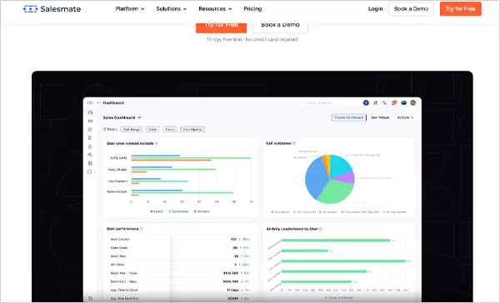The height and width of the screenshot is (303, 500).
Task: Click the user avatar in the dashboard top bar
Action: coord(413,102)
